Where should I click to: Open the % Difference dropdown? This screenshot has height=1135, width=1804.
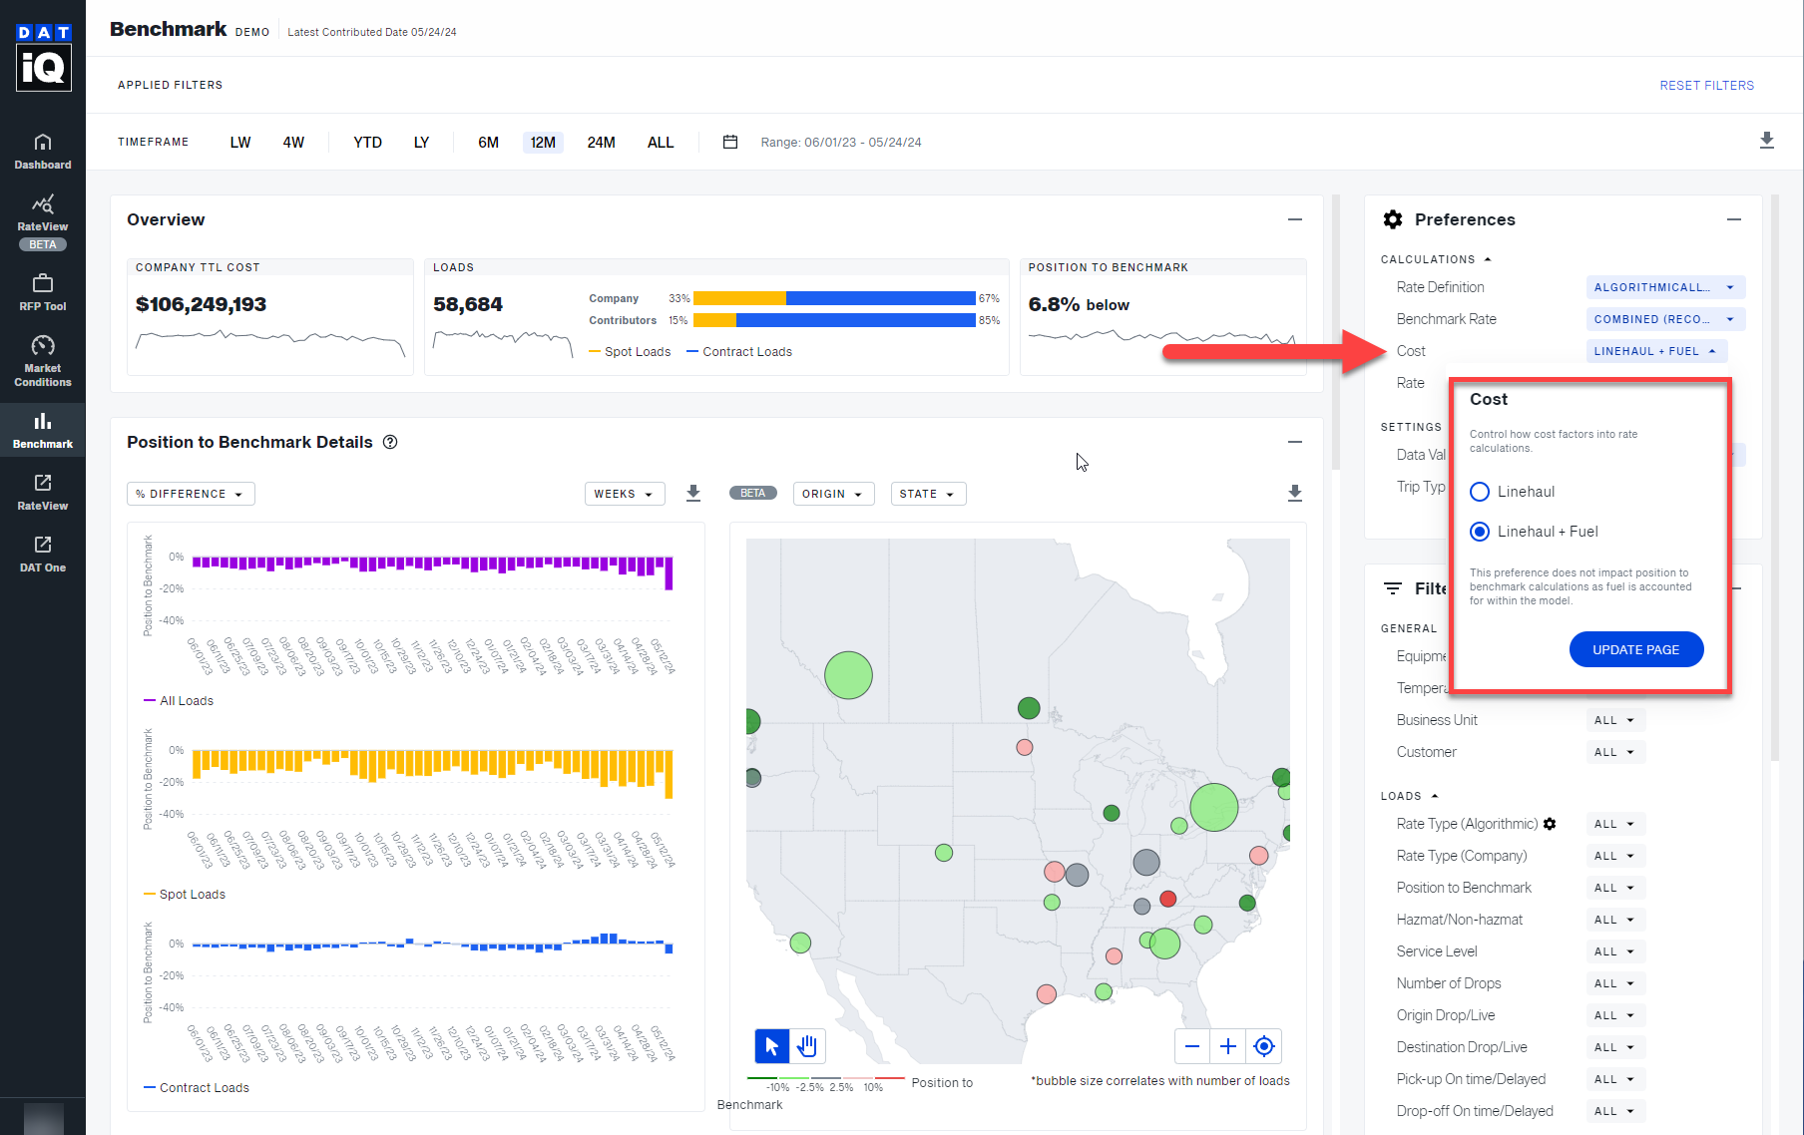(191, 494)
